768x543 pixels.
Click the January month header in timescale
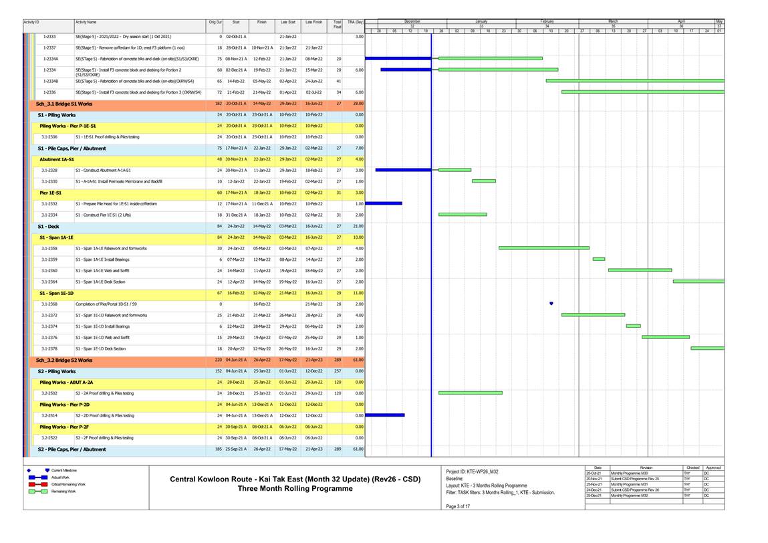tap(481, 21)
